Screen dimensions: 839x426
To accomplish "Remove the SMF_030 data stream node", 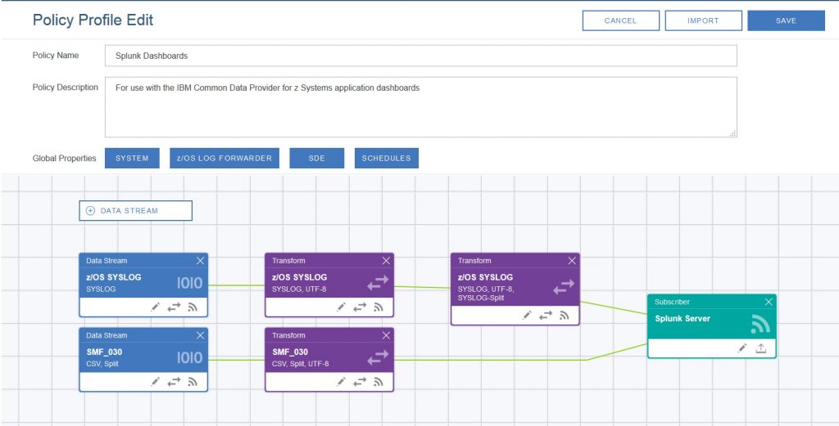I will click(x=200, y=335).
